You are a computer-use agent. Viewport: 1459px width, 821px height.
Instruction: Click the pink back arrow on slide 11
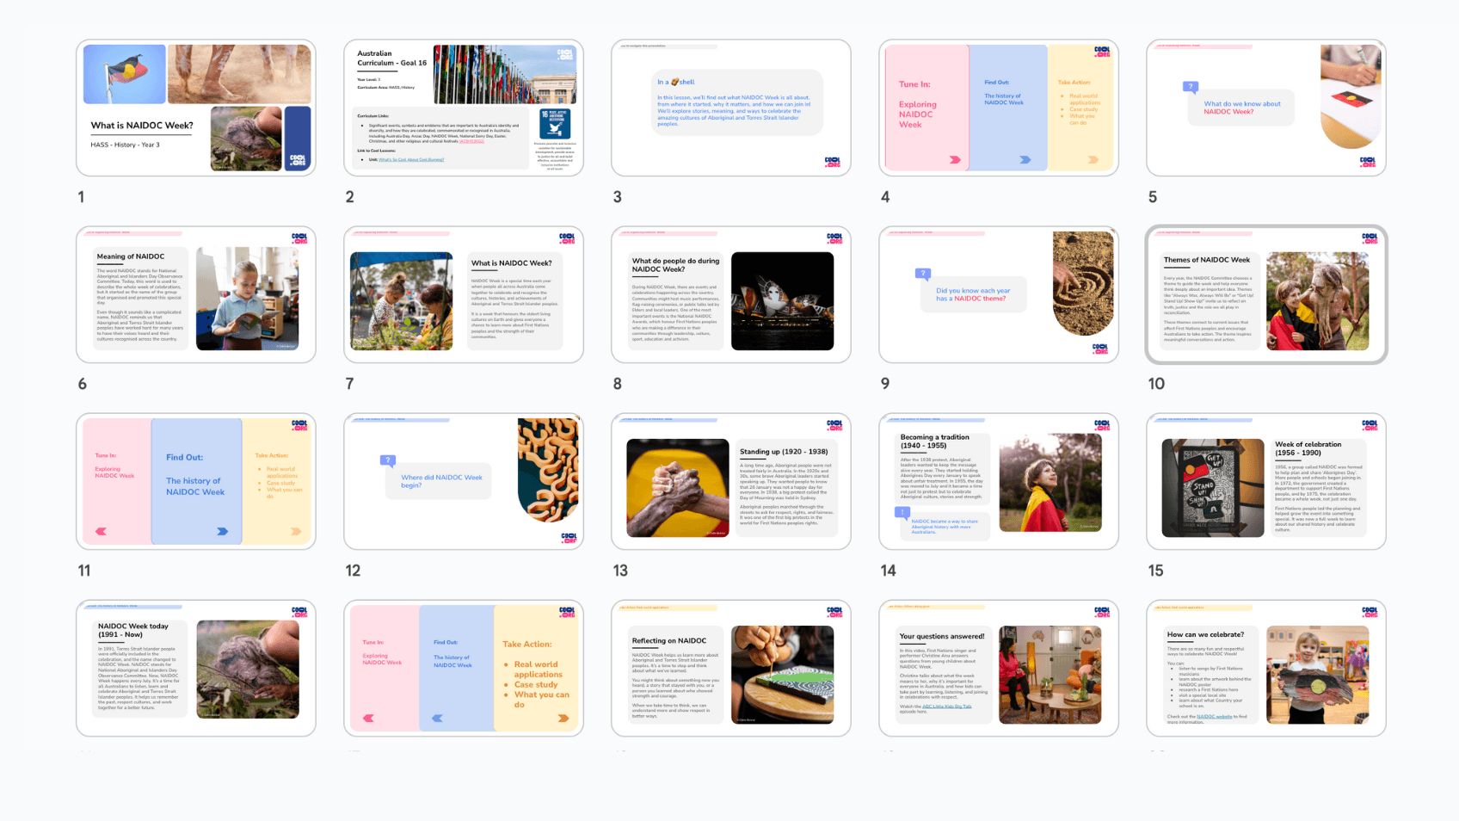click(102, 532)
